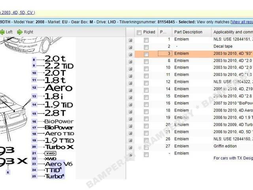253x190 pixels.
Task: Check Picked box for part 1 Emblem
Action: point(146,40)
